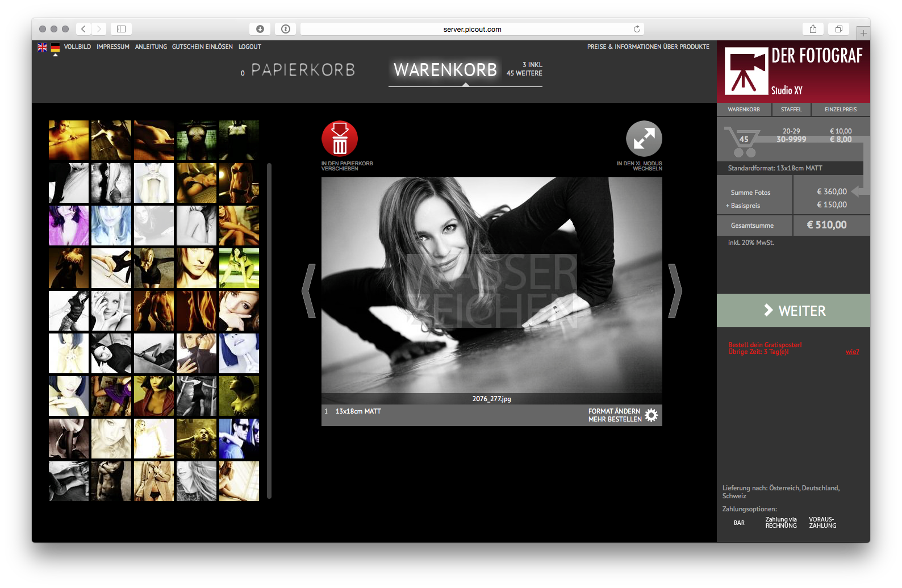Click the '45 WEITERE' count text

524,73
